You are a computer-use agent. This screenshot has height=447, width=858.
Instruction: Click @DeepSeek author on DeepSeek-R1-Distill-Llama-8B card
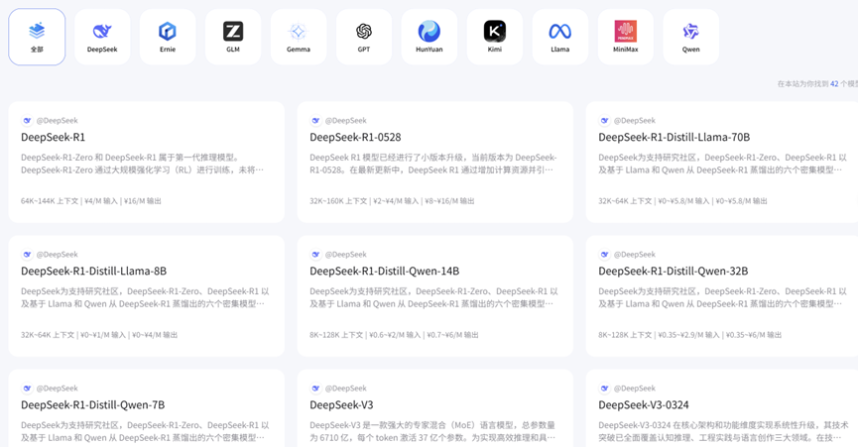click(x=57, y=254)
